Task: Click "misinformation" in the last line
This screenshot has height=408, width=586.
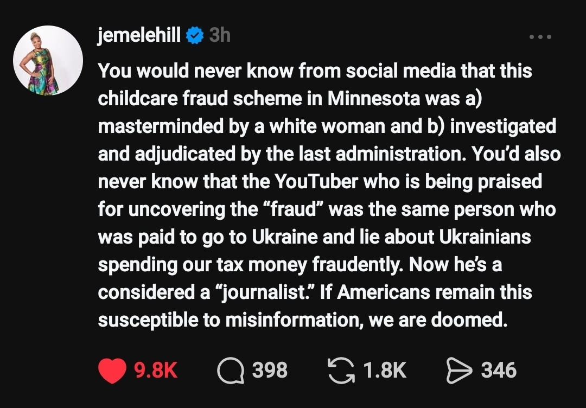Action: click(x=294, y=320)
